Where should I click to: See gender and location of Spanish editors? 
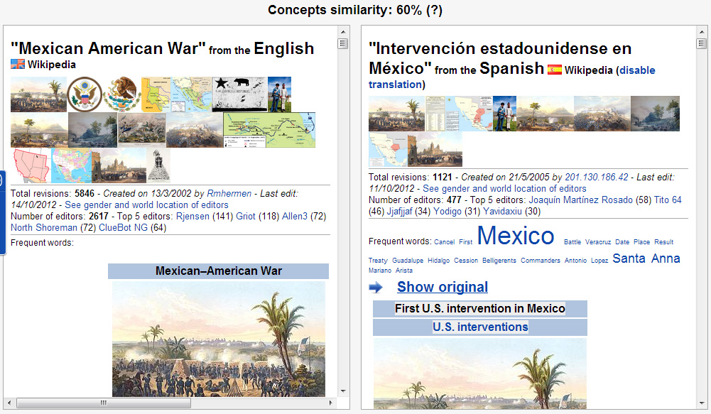(x=504, y=189)
